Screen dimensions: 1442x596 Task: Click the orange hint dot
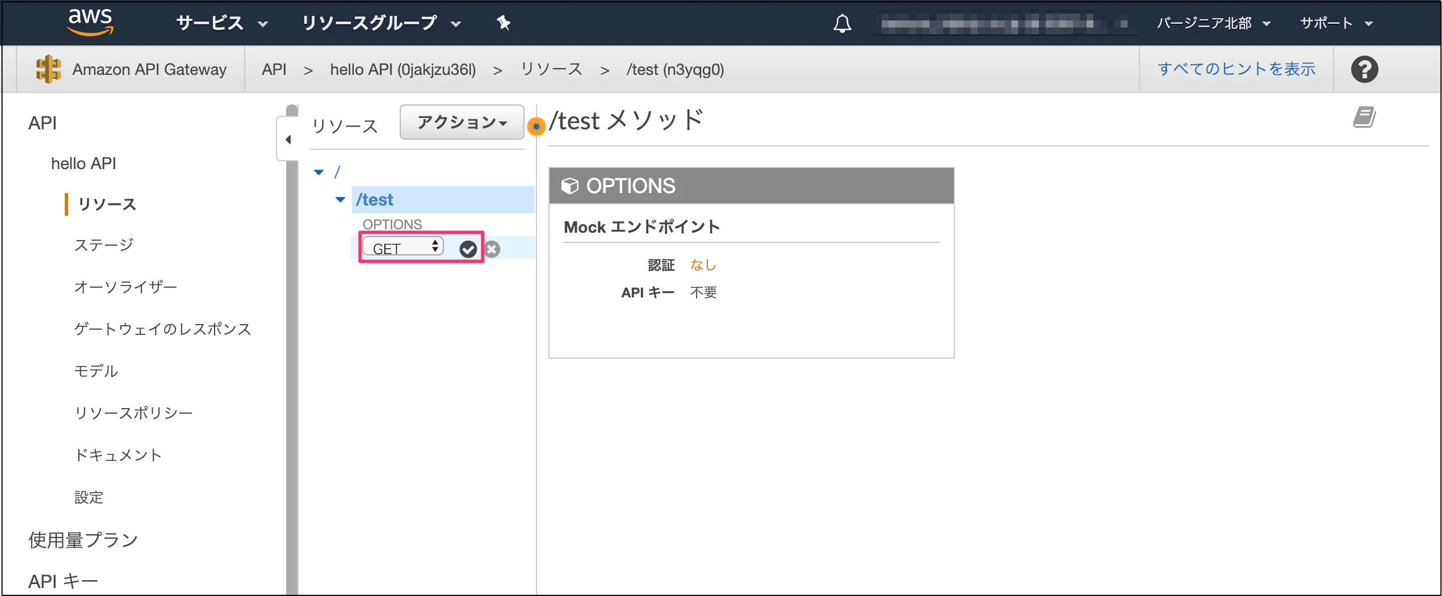[536, 126]
